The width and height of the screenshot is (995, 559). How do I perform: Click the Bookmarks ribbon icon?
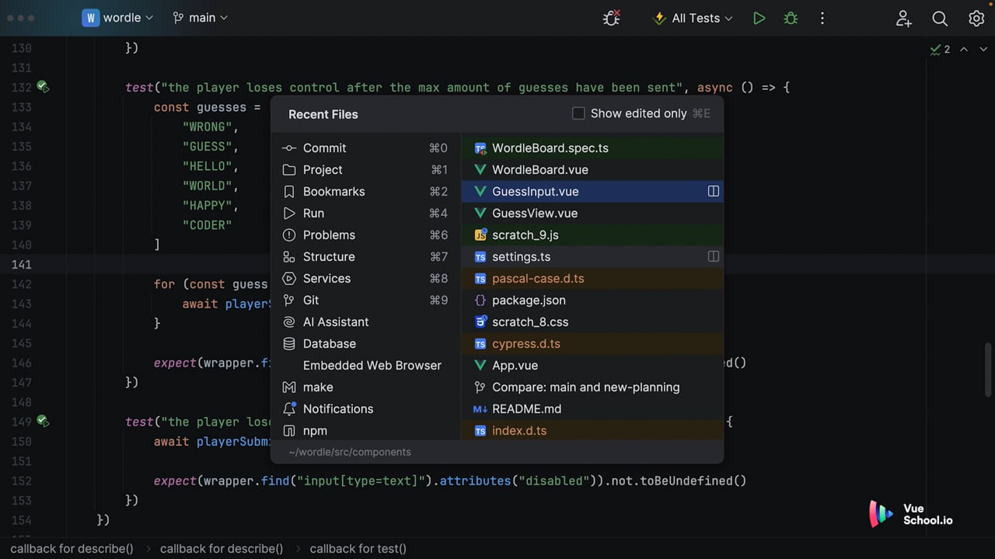point(289,191)
